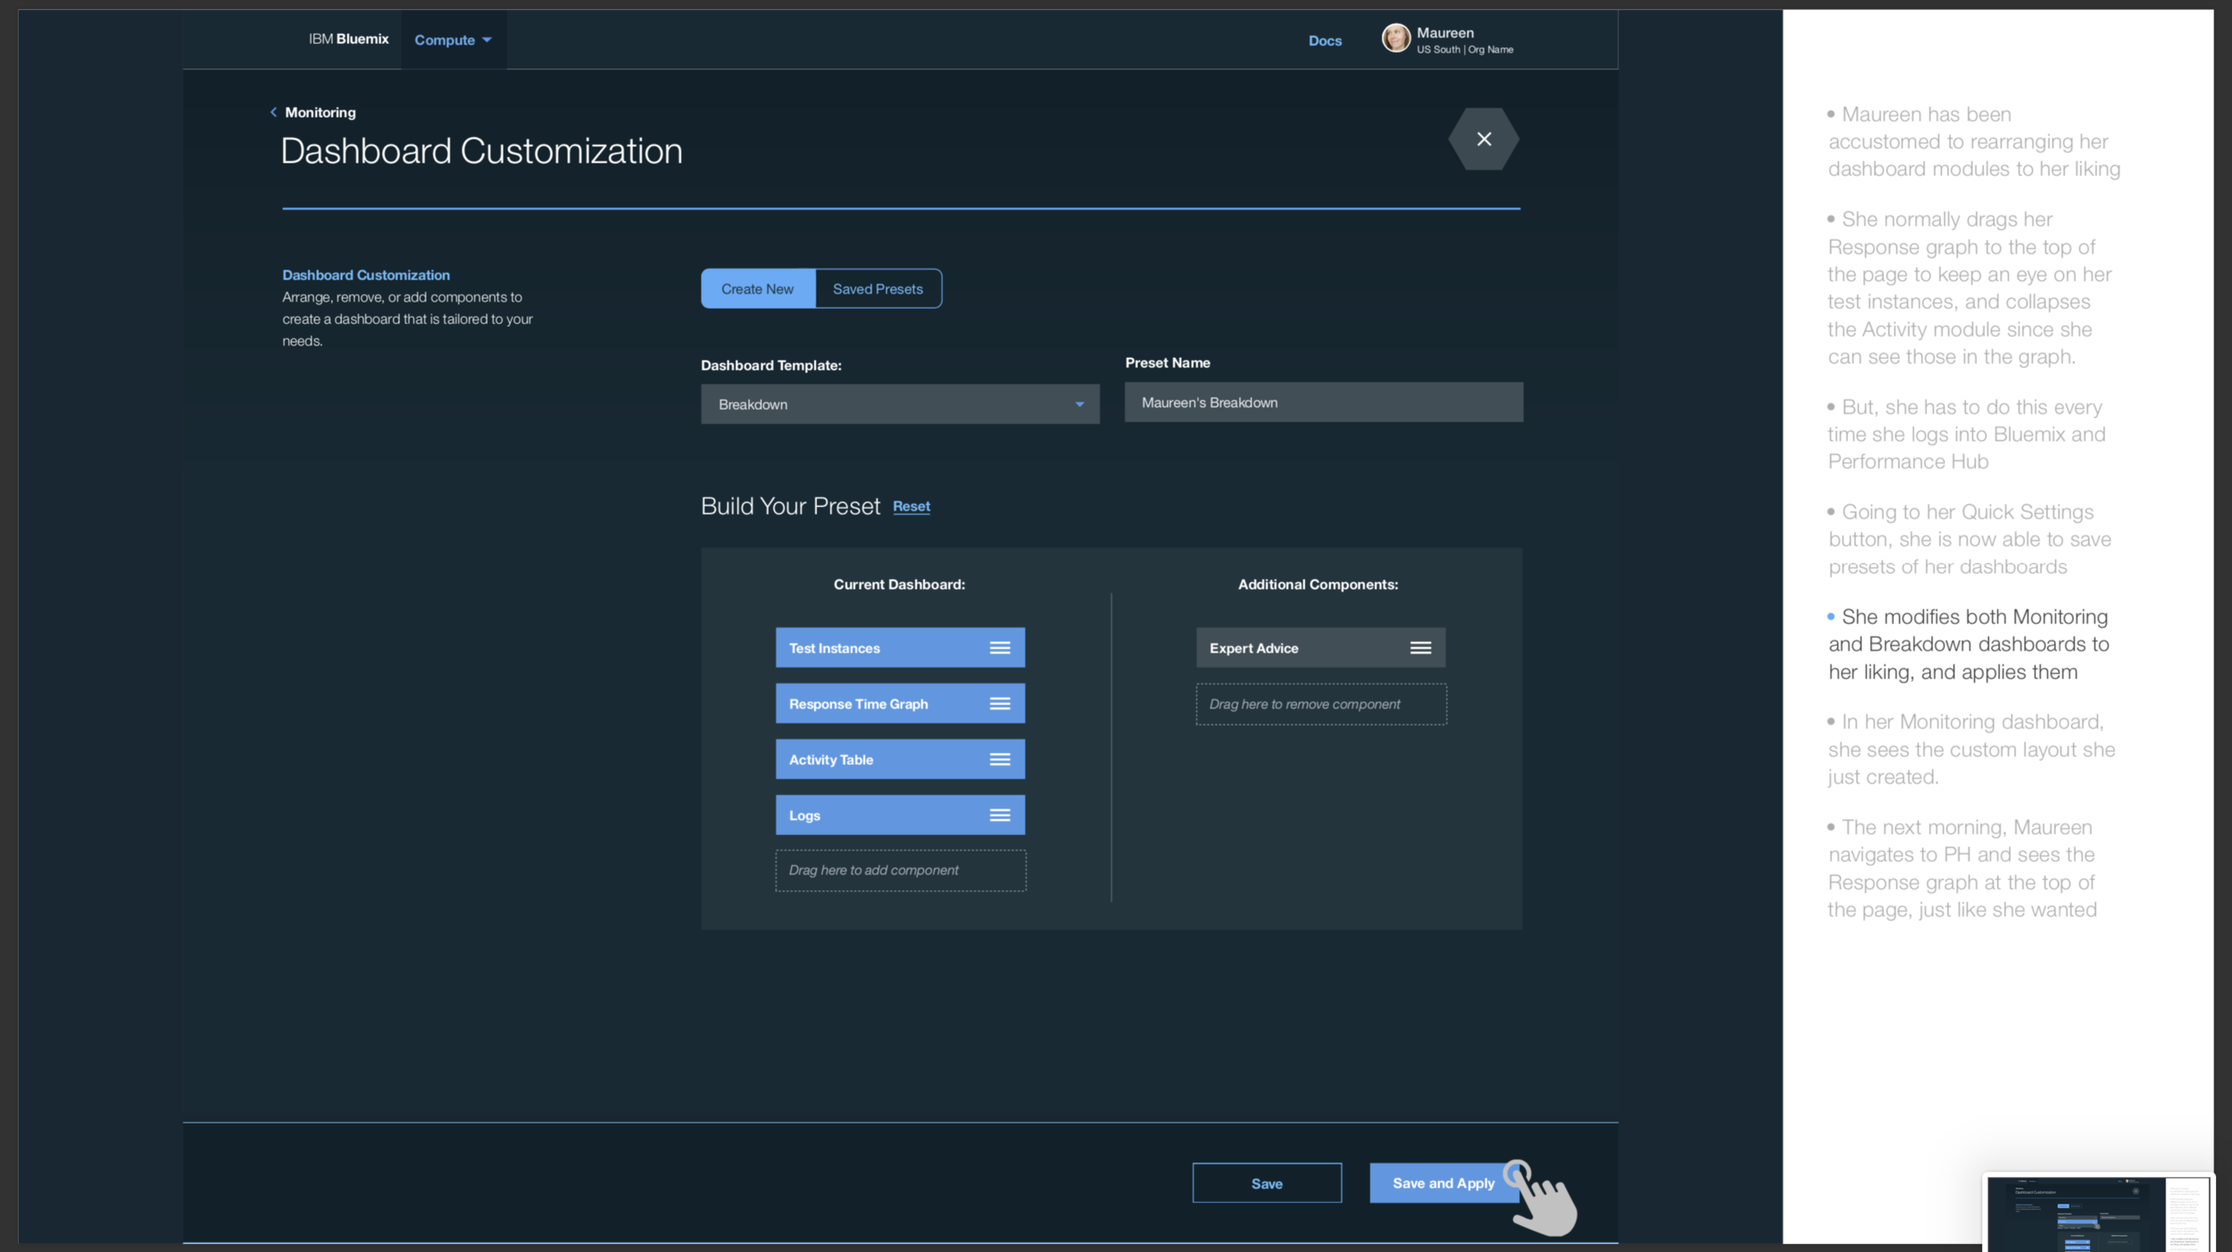This screenshot has height=1252, width=2232.
Task: Click the Reset link
Action: [x=911, y=507]
